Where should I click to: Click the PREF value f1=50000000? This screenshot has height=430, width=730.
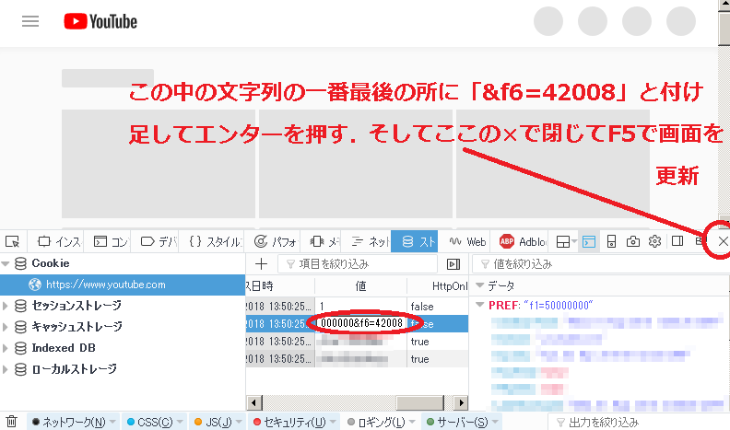[x=559, y=306]
